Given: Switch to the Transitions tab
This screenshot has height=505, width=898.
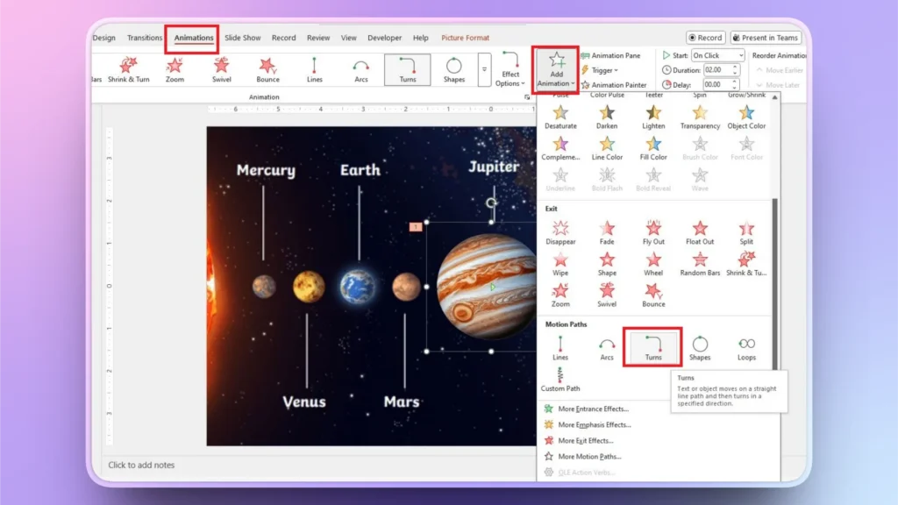Looking at the screenshot, I should 144,38.
